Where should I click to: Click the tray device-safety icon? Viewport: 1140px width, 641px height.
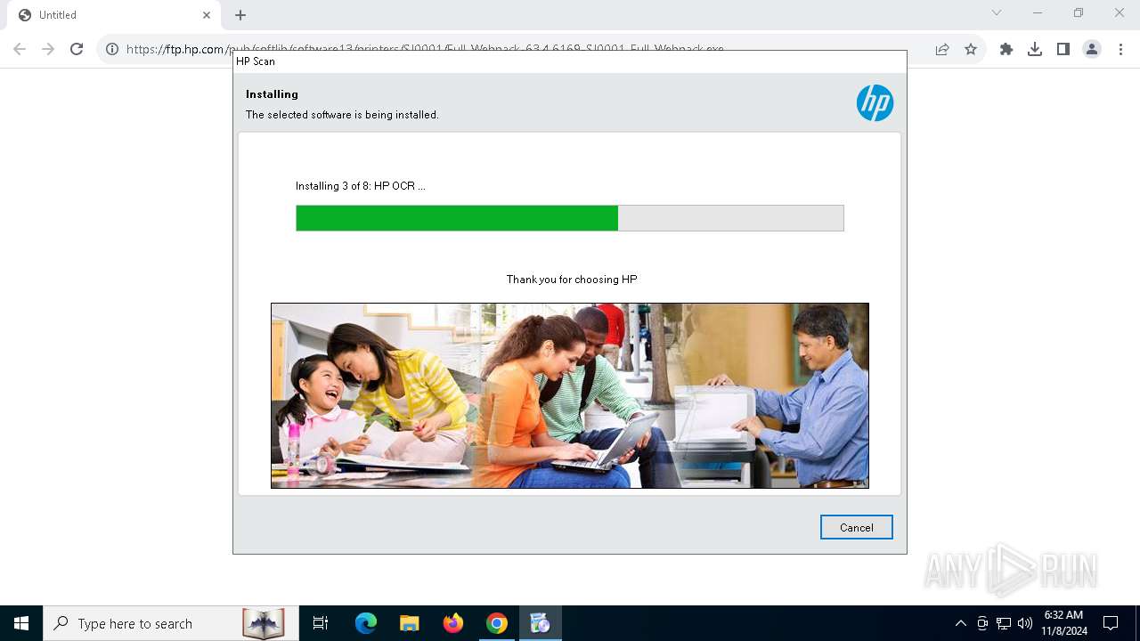pos(982,623)
